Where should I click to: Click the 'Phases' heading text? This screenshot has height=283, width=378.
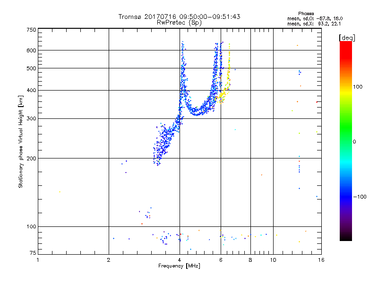tap(306, 14)
